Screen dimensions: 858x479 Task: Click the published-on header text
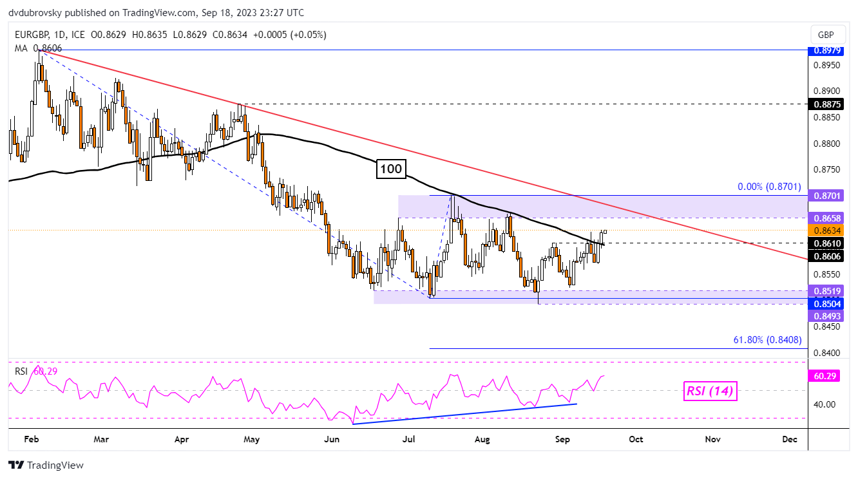[x=157, y=13]
